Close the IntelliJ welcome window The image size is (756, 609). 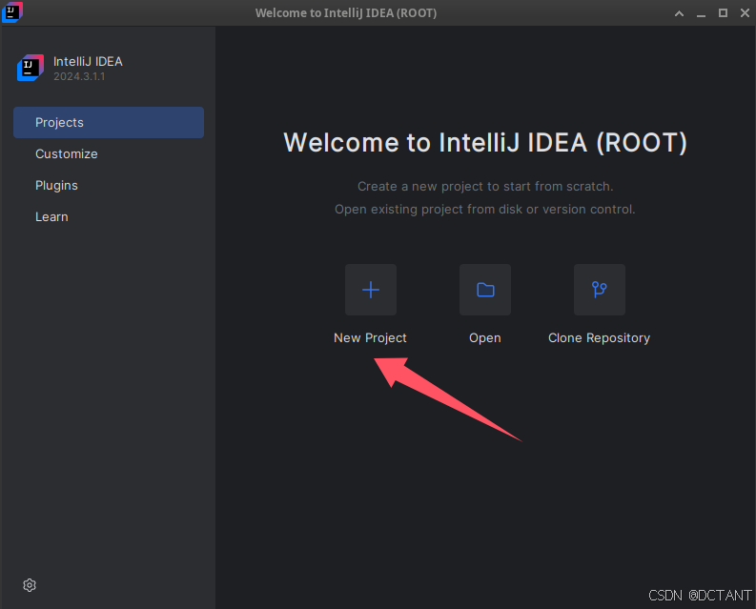coord(745,13)
